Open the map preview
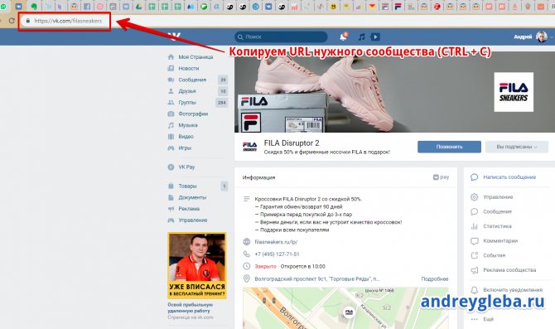555x329 pixels. (345, 308)
